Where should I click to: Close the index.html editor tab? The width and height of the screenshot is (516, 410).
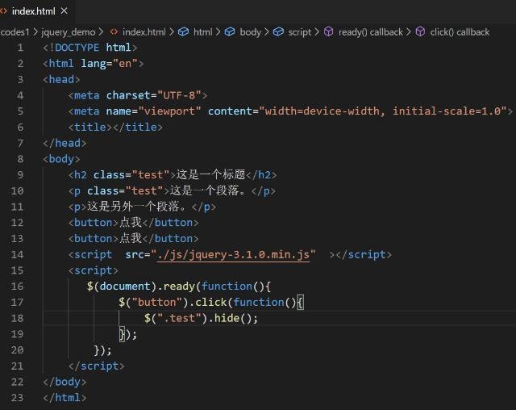64,11
